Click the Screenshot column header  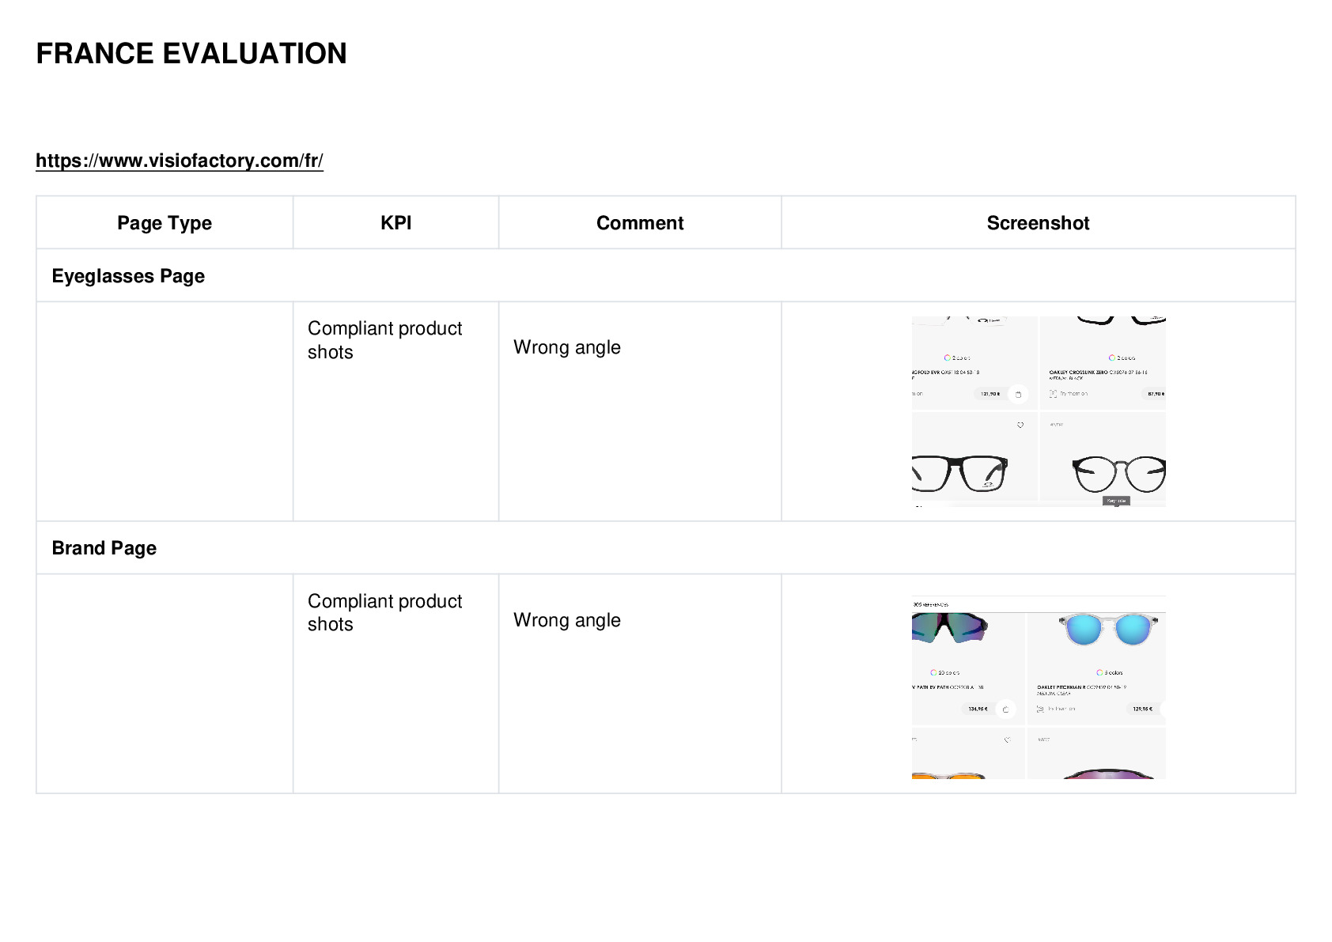[x=1038, y=223]
